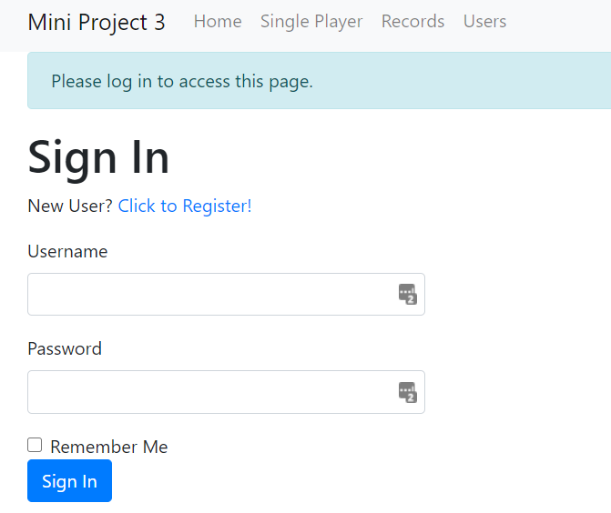Navigate to the Users page
Image resolution: width=611 pixels, height=513 pixels.
pyautogui.click(x=484, y=22)
